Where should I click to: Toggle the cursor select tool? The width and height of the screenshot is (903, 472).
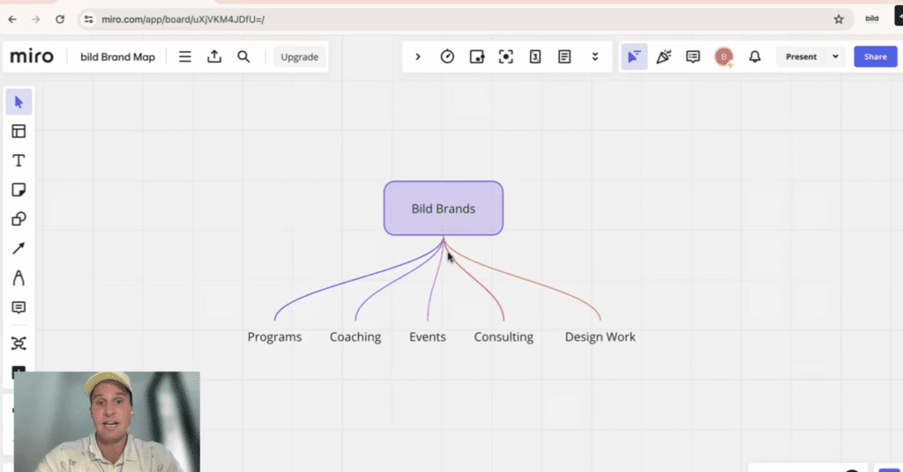[19, 102]
